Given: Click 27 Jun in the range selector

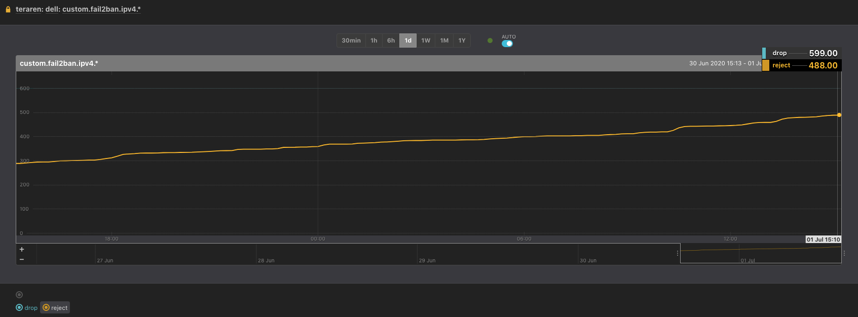Looking at the screenshot, I should pos(105,260).
